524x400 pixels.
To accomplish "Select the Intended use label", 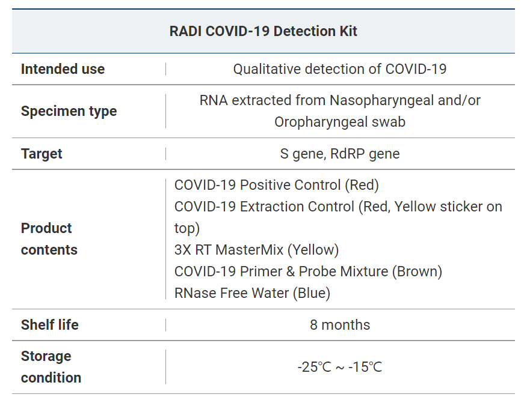I will (63, 69).
